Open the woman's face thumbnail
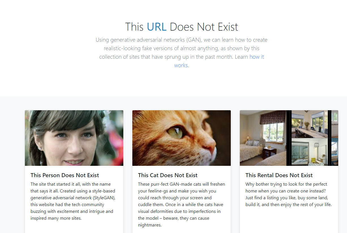This screenshot has height=233, width=347. coord(74,138)
